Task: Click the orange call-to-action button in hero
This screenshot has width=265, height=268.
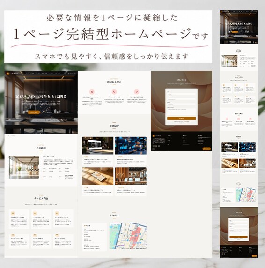Action: (34, 112)
